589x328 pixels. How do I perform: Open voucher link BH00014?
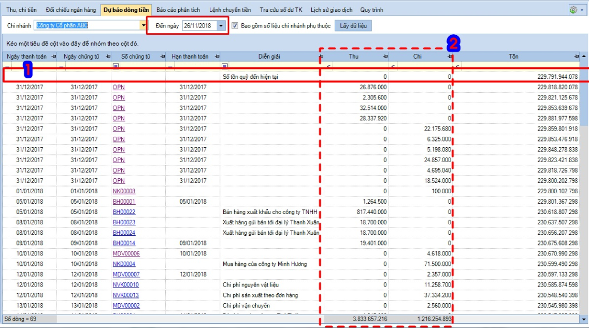click(x=124, y=243)
